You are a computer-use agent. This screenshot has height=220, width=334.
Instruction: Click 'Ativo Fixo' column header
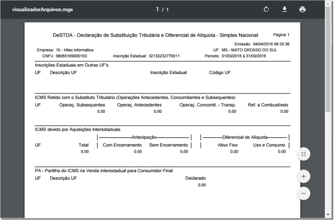pos(228,145)
